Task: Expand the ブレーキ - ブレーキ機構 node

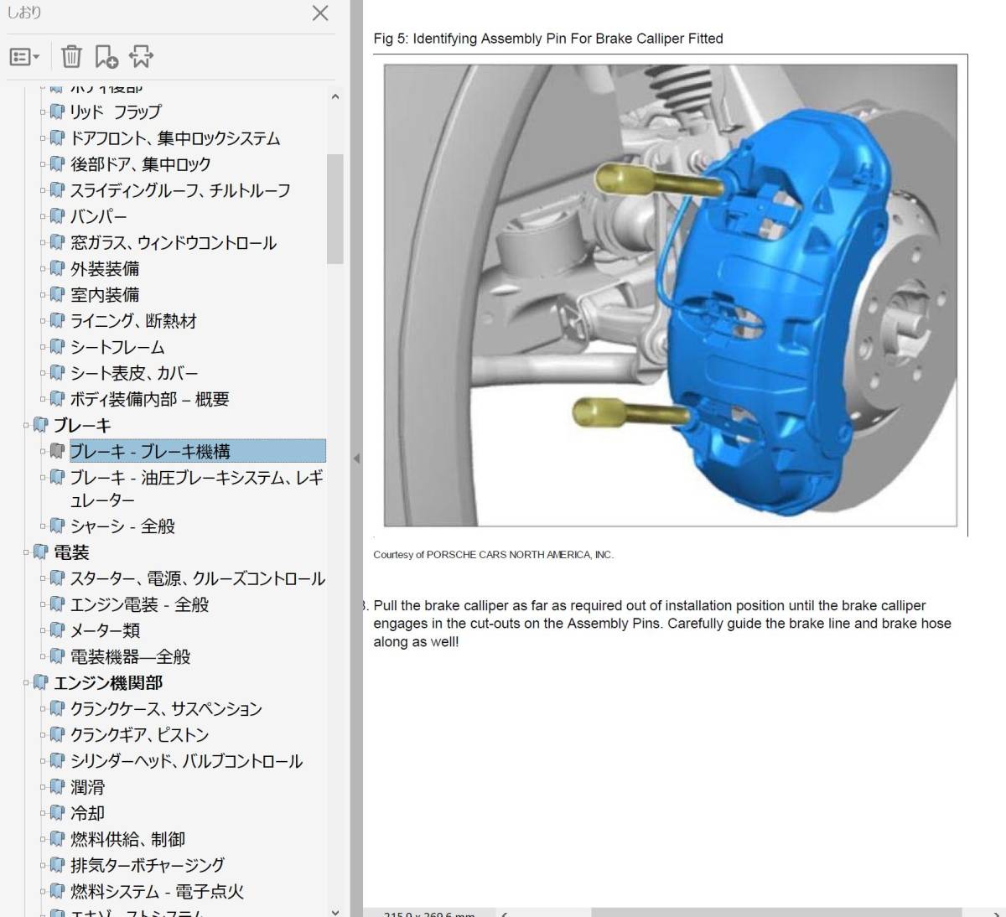Action: point(43,452)
